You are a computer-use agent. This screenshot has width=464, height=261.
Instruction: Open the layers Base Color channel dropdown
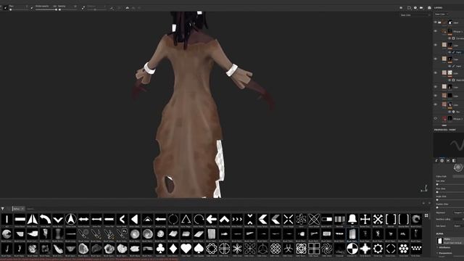(442, 14)
